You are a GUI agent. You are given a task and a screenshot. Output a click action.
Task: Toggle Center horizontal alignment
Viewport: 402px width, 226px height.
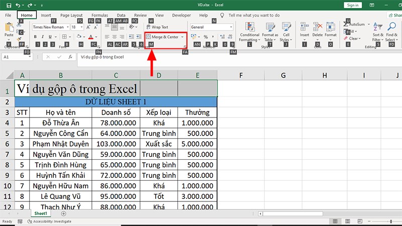115,37
